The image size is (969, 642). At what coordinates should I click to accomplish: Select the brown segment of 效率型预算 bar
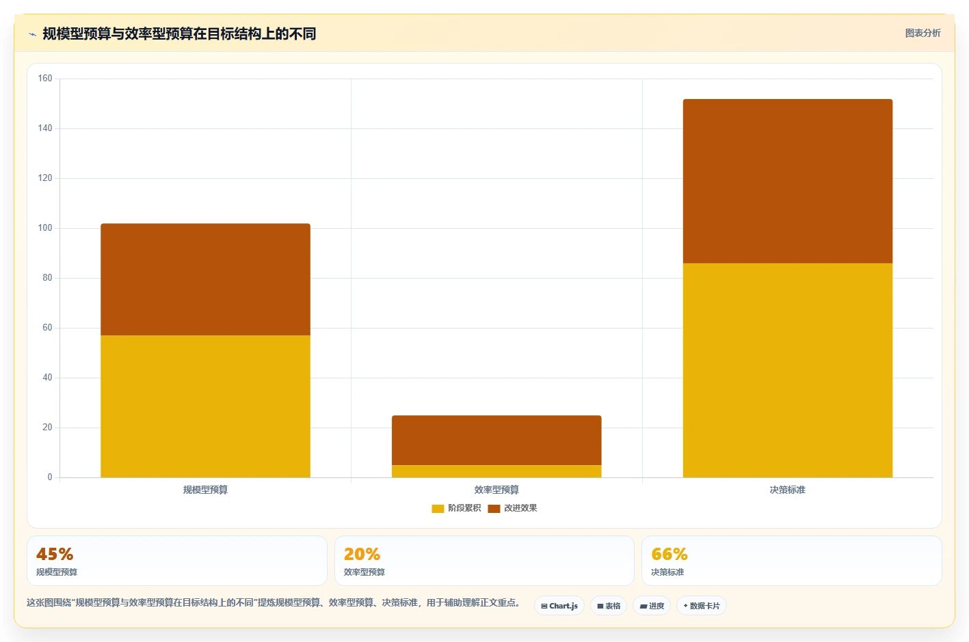tap(496, 440)
